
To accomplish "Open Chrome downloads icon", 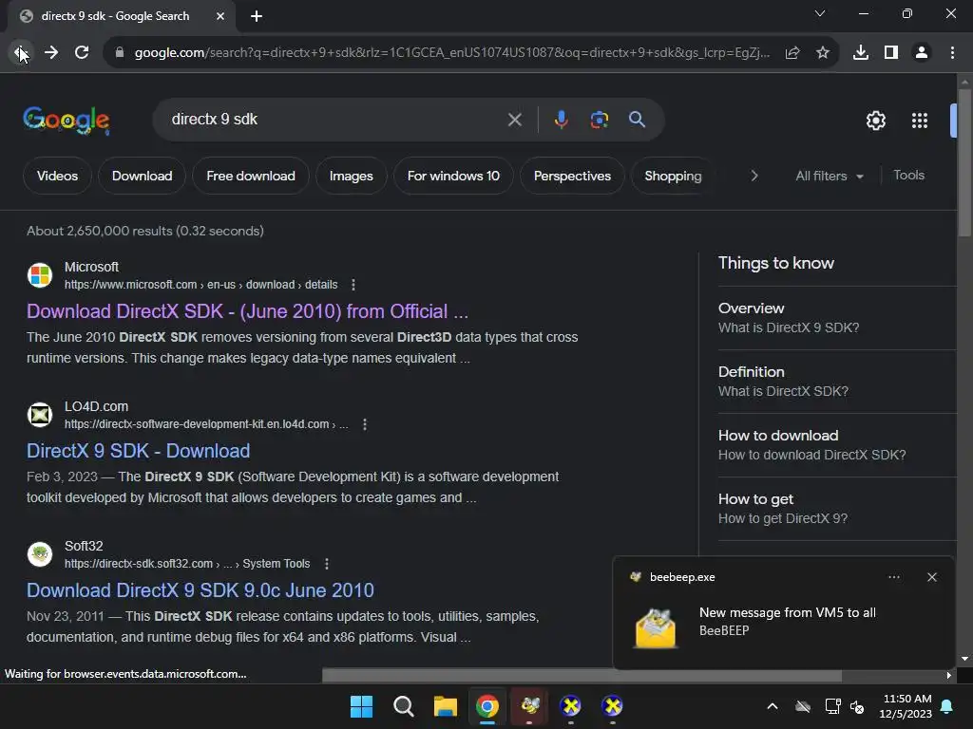I will point(861,53).
